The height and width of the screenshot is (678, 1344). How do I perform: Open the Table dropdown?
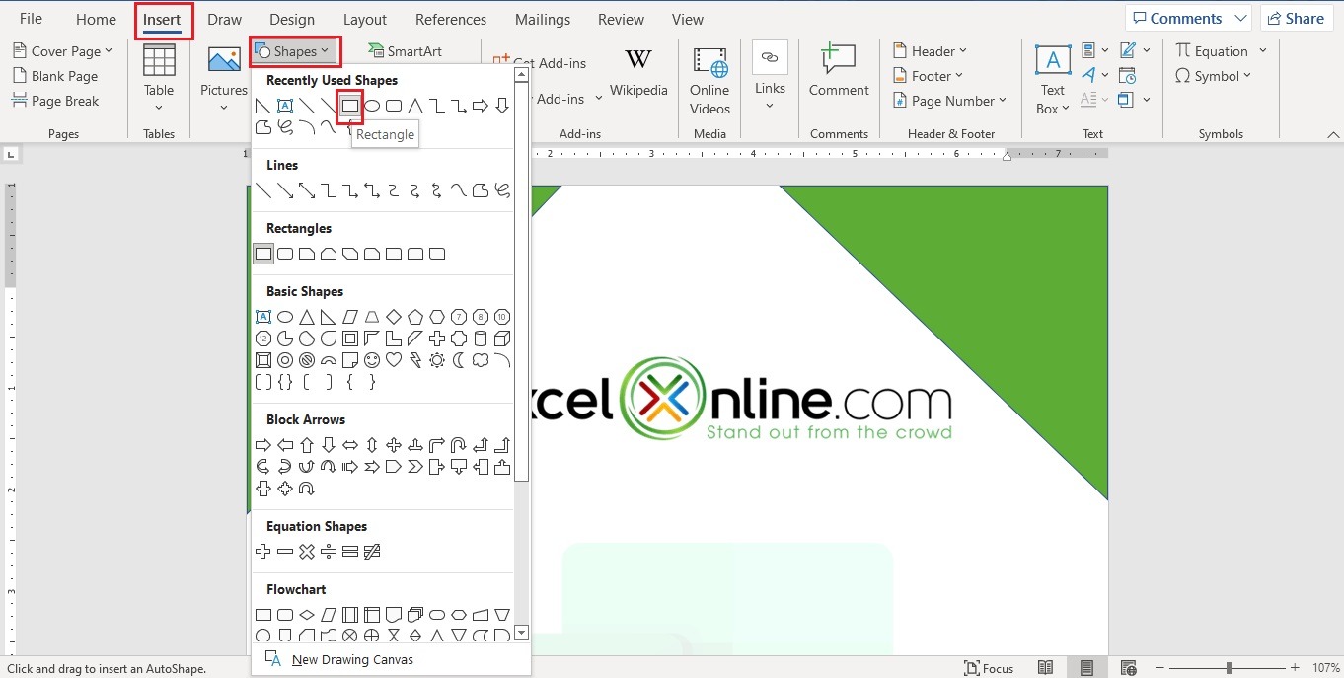click(x=159, y=79)
